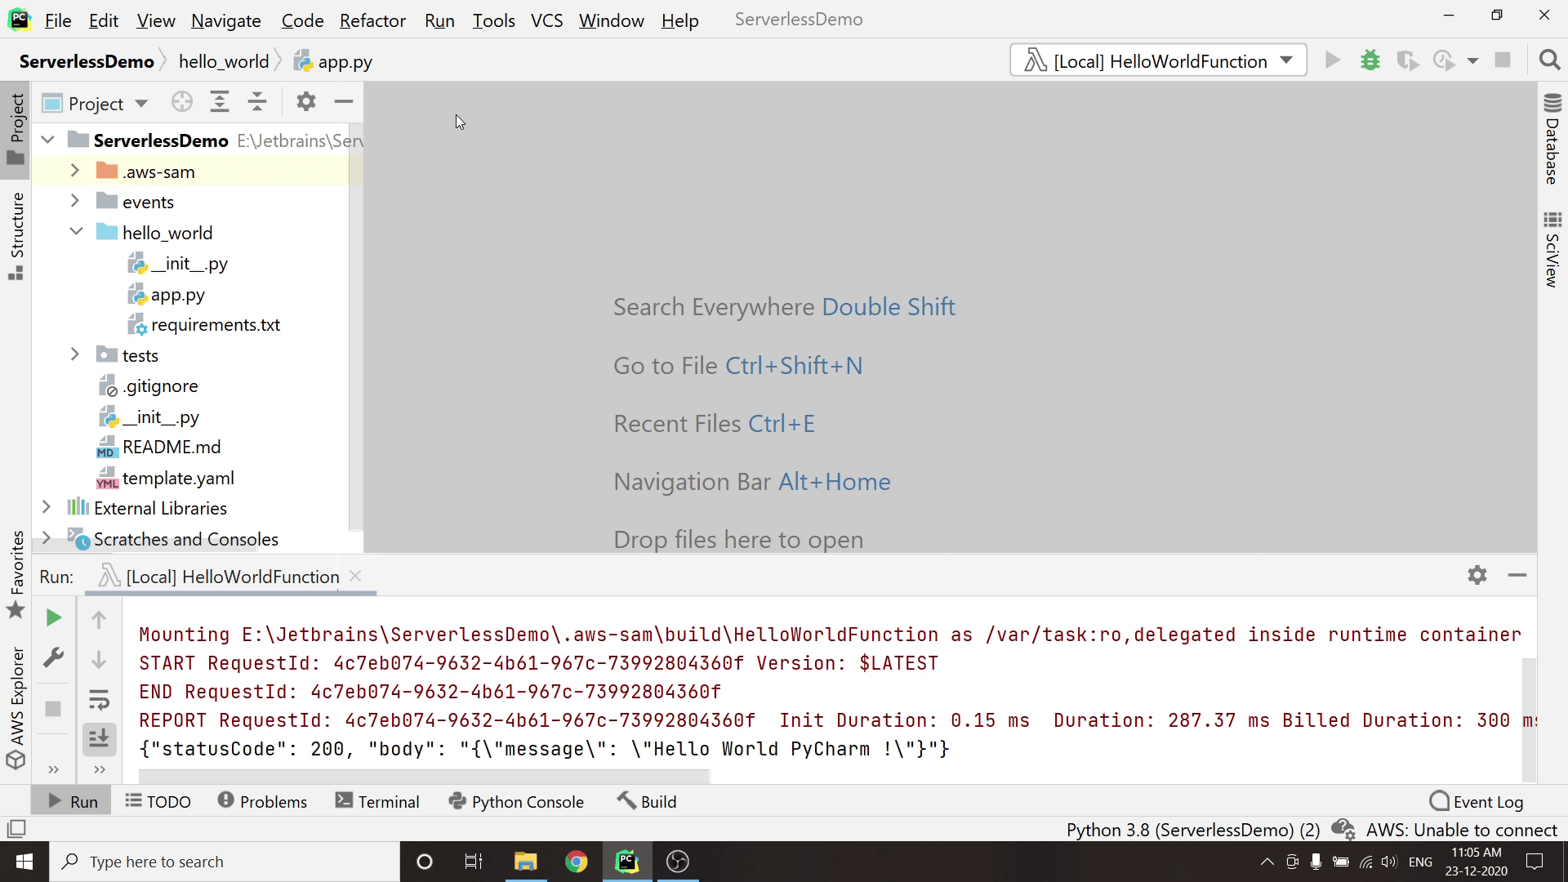Open Project panel gear options

pyautogui.click(x=305, y=102)
